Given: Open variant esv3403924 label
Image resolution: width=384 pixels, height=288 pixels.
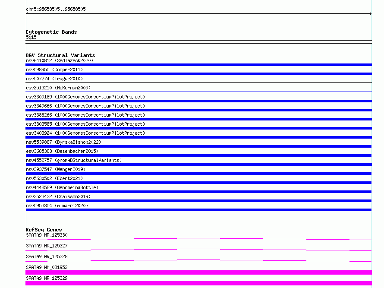Looking at the screenshot, I should coord(85,133).
